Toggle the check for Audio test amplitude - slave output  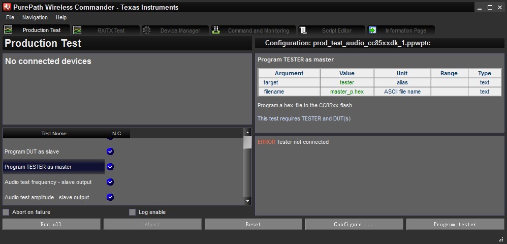click(110, 197)
